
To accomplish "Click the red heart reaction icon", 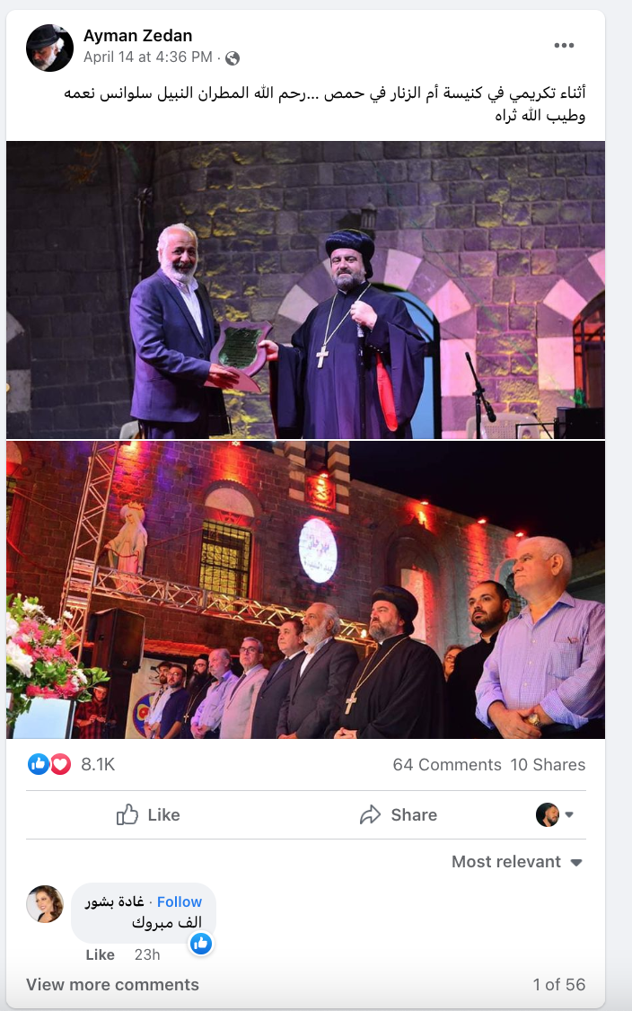I will pos(61,765).
